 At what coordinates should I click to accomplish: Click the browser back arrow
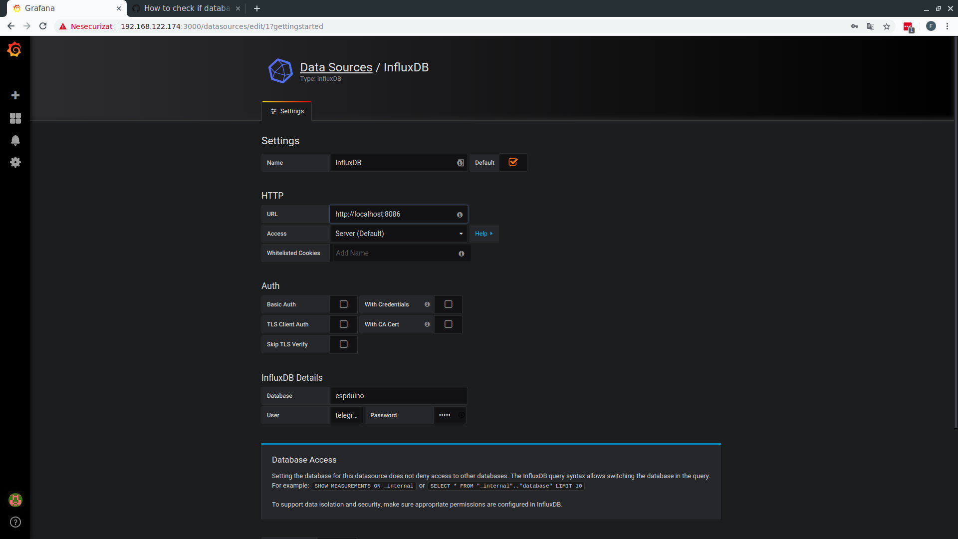tap(11, 26)
